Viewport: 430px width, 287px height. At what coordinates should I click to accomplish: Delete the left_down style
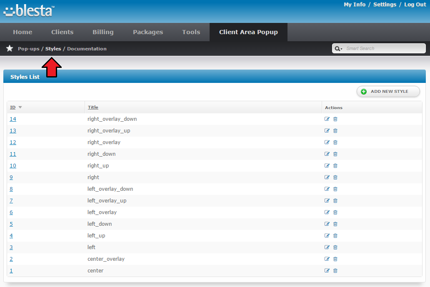point(335,224)
